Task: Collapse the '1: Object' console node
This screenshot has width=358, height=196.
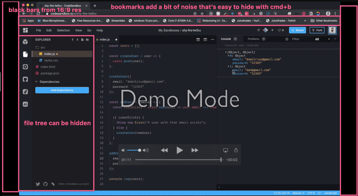Action: click(228, 66)
